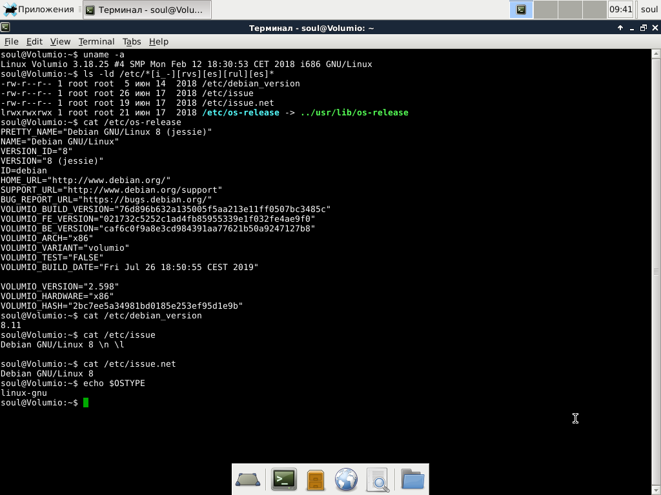The height and width of the screenshot is (495, 661).
Task: Click the VOLUMIO_HARDWARE="x86" line
Action: pos(57,296)
